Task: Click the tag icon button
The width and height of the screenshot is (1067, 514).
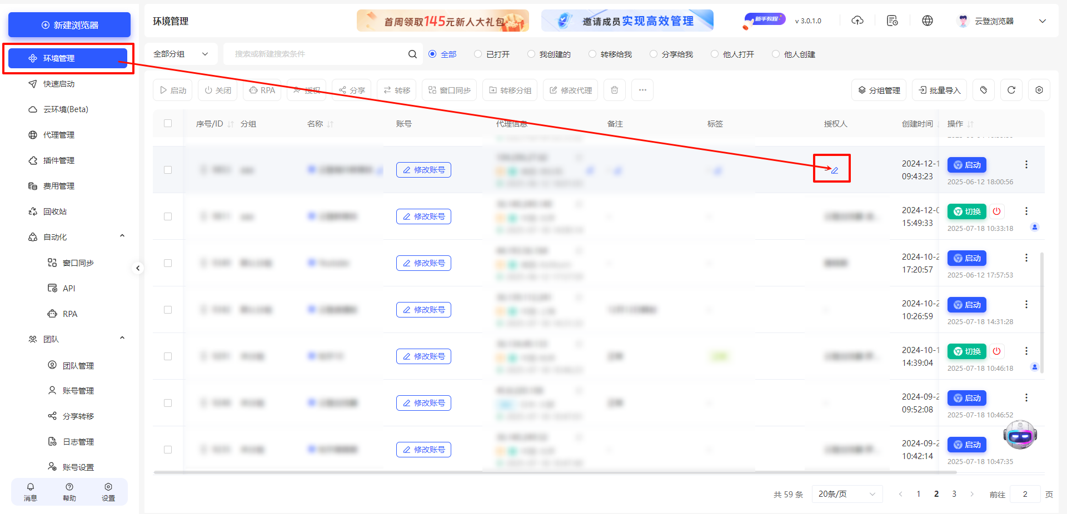Action: pyautogui.click(x=984, y=90)
